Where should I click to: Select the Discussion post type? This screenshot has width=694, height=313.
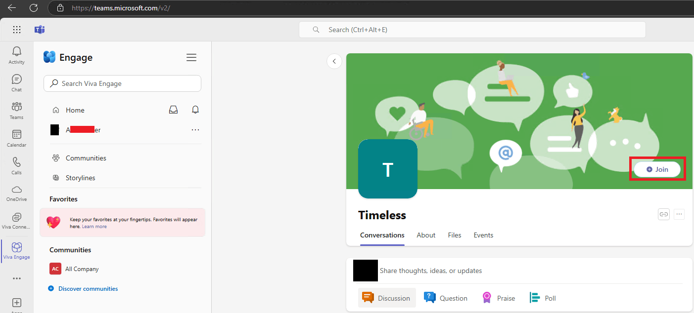[x=387, y=298]
